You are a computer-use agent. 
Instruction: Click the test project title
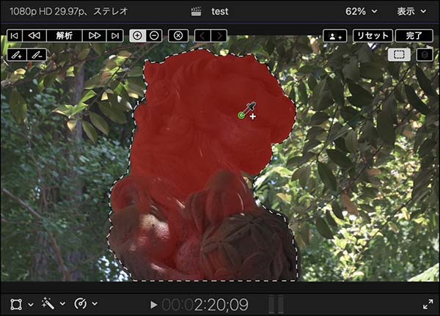tap(220, 12)
